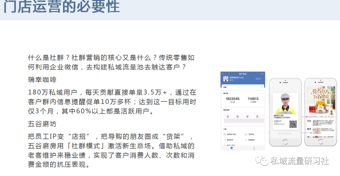
Task: Click the 首席福利官 lucky avatar
Action: [x=226, y=78]
